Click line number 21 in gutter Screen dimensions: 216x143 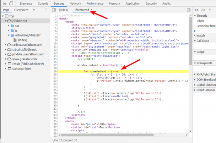(55, 78)
